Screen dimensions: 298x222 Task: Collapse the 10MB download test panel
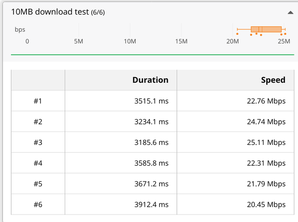(291, 13)
